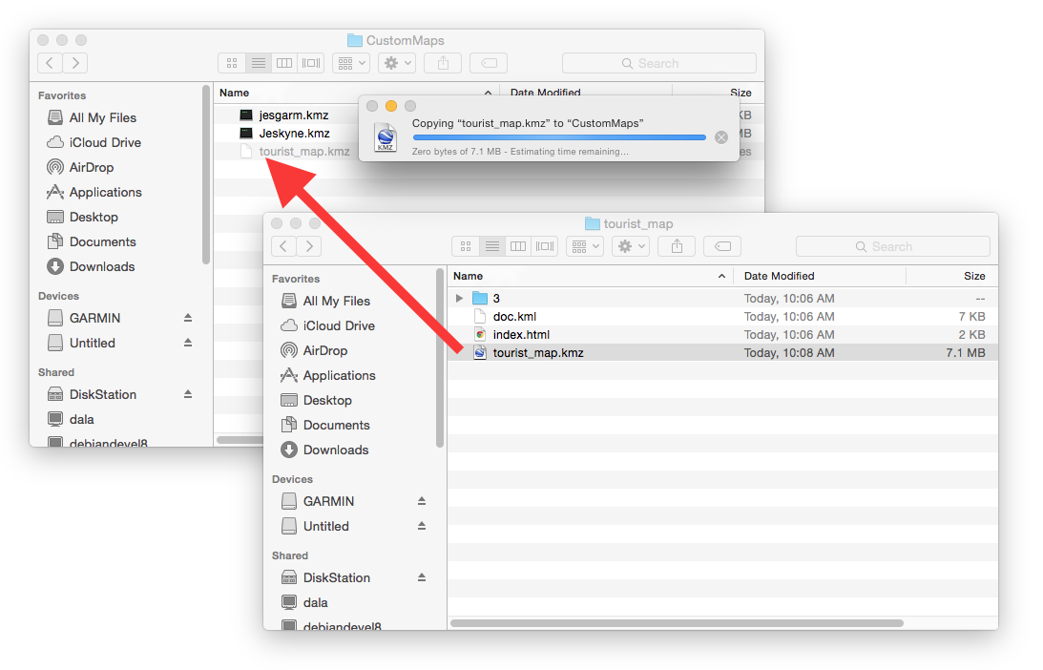
Task: Click Edit Tags icon in tourist_map toolbar
Action: 722,246
